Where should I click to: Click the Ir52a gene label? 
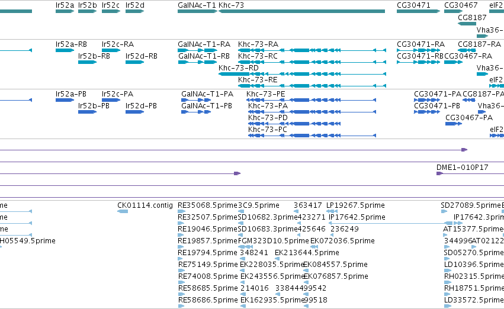click(x=65, y=5)
